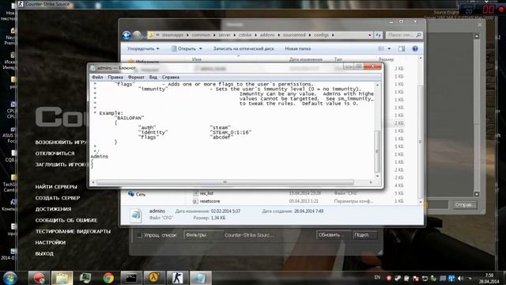506x285 pixels.
Task: Open the monitor icon on taskbar
Action: (85, 278)
